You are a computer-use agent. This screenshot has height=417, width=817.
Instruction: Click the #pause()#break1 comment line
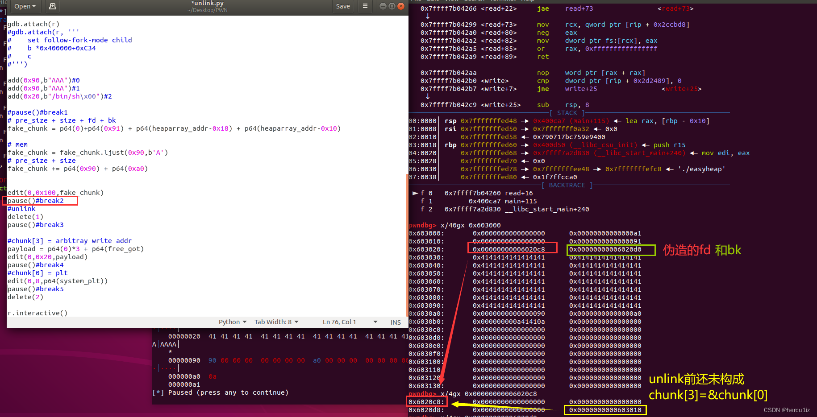pyautogui.click(x=38, y=112)
